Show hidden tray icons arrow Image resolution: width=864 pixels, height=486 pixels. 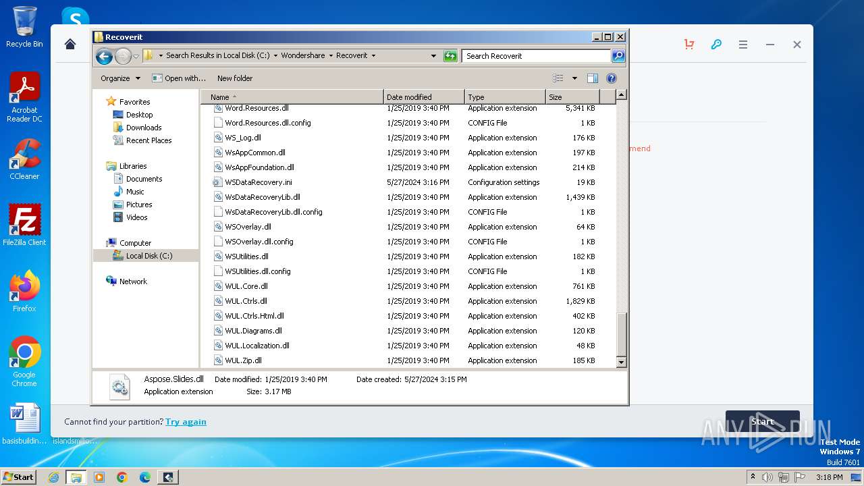point(753,477)
